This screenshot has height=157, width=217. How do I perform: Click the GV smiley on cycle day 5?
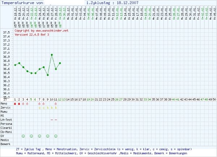pos(31,136)
